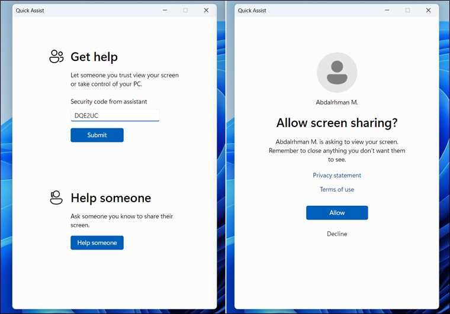This screenshot has width=450, height=314.
Task: Open the Terms of use link
Action: pyautogui.click(x=337, y=189)
